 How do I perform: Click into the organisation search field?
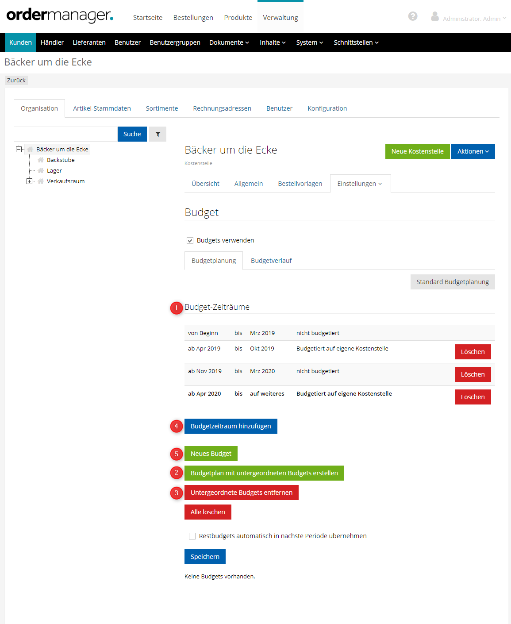(65, 134)
